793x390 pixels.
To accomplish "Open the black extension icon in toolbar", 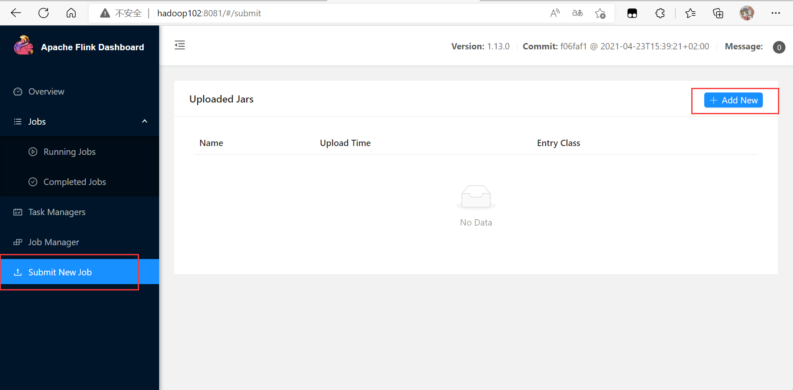I will [632, 13].
